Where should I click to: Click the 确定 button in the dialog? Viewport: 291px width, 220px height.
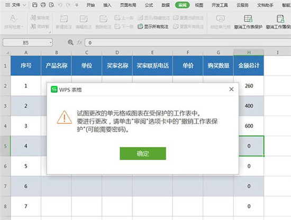(x=143, y=153)
